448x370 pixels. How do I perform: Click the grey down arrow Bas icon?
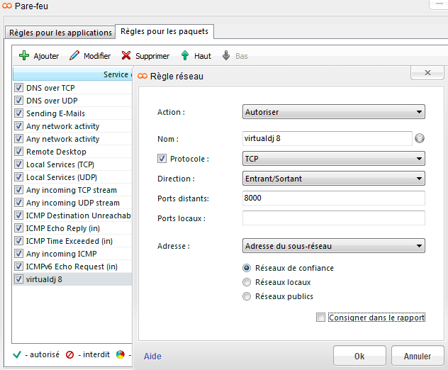pyautogui.click(x=226, y=55)
